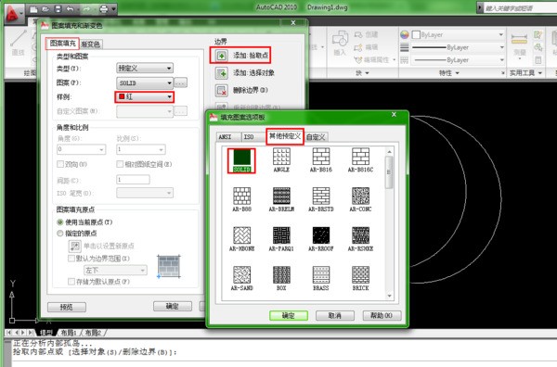This screenshot has width=557, height=367.
Task: Click the preview button in the hatch dialog
Action: 67,307
